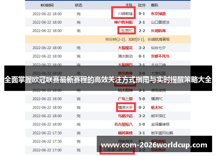Open home team 清水鼓动

(x=125, y=56)
